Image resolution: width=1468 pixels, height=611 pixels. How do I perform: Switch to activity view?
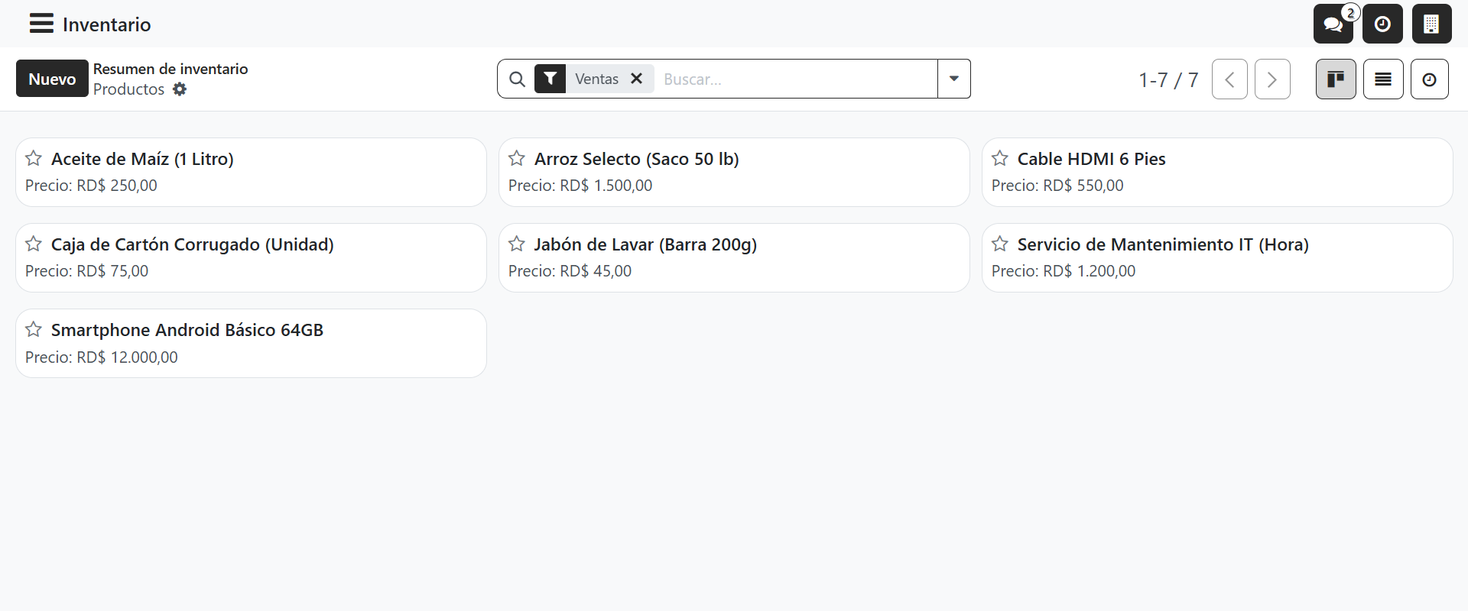tap(1429, 79)
